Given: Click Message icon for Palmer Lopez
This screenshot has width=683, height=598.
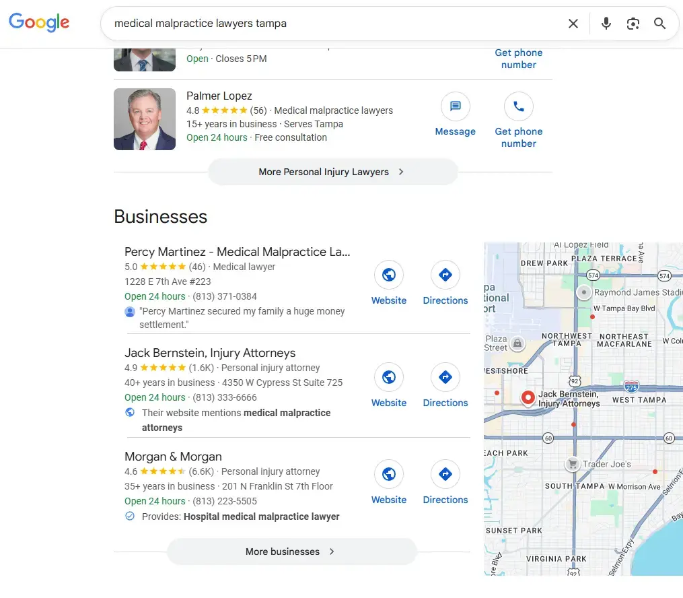Looking at the screenshot, I should pos(455,106).
